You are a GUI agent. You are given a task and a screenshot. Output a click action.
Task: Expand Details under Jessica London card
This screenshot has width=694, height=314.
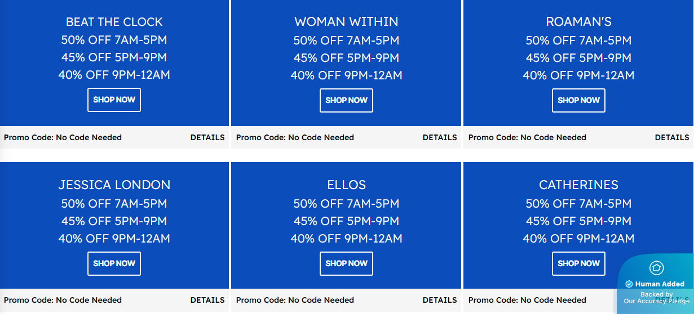coord(207,300)
